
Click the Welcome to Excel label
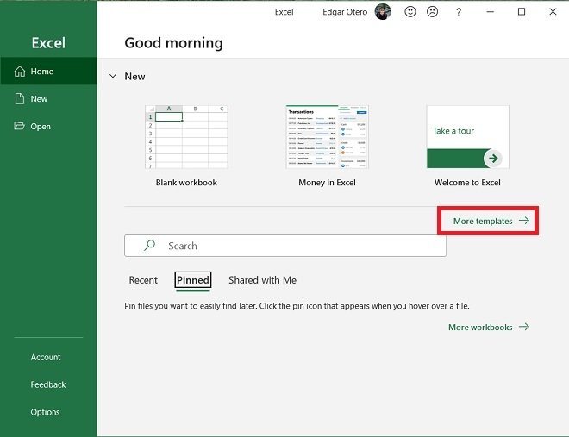pos(467,183)
